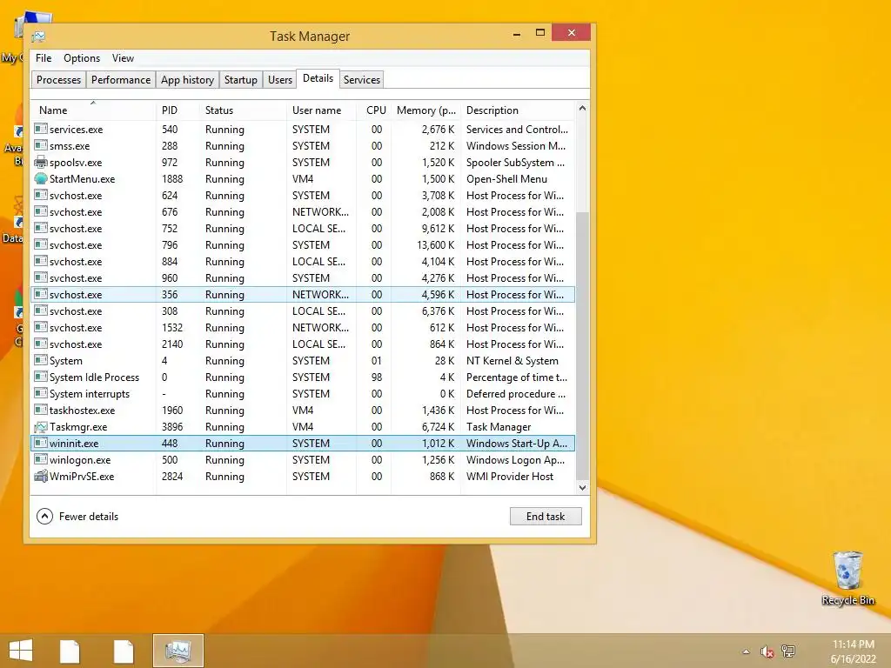Click the Task Manager taskbar icon

(178, 651)
